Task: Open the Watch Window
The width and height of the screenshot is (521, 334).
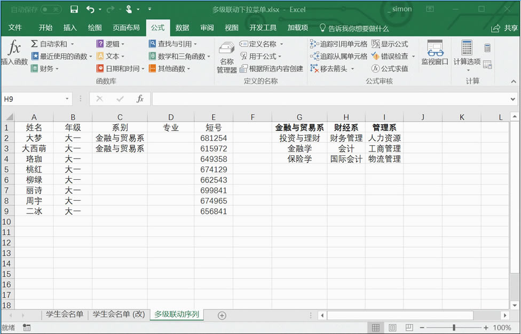Action: (x=435, y=53)
